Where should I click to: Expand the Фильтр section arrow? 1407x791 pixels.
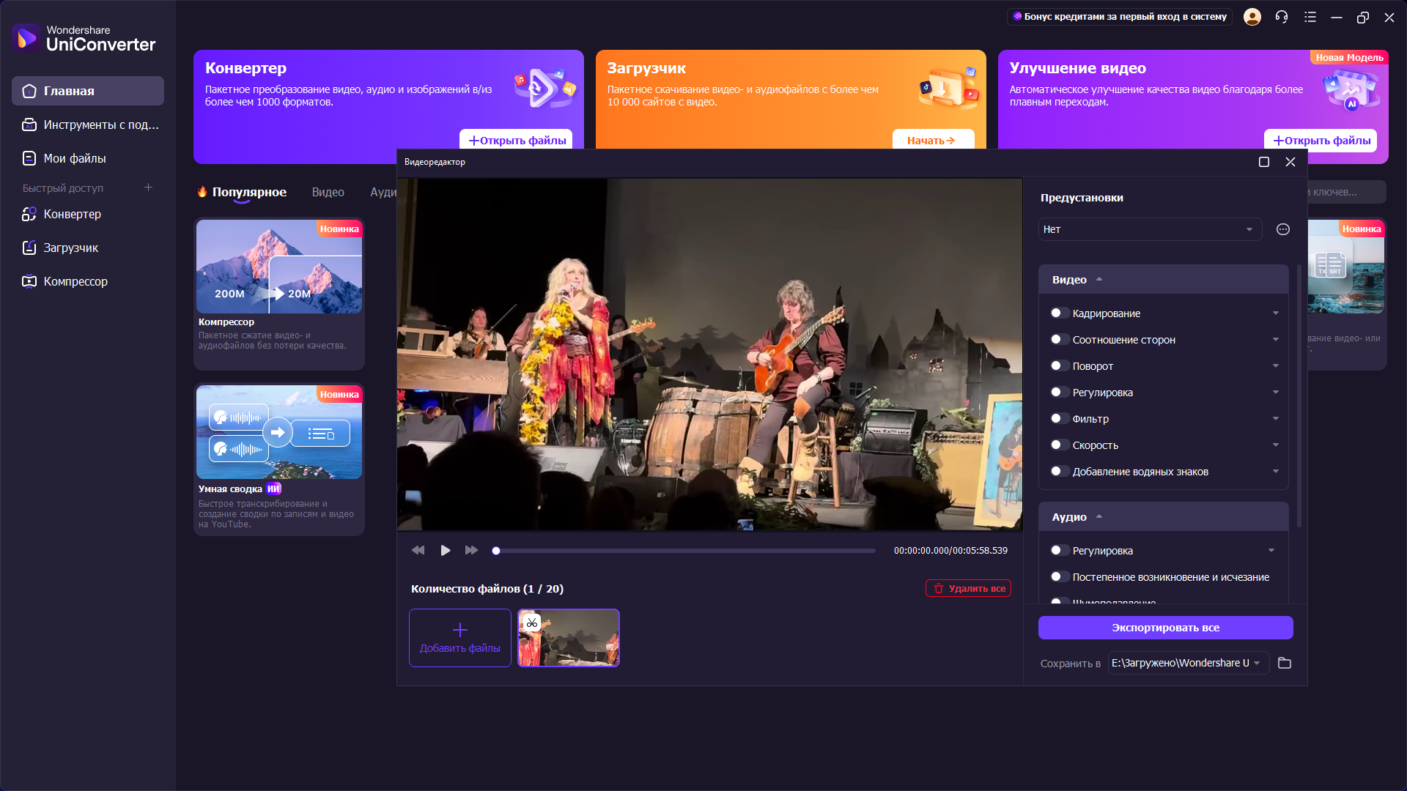1276,419
